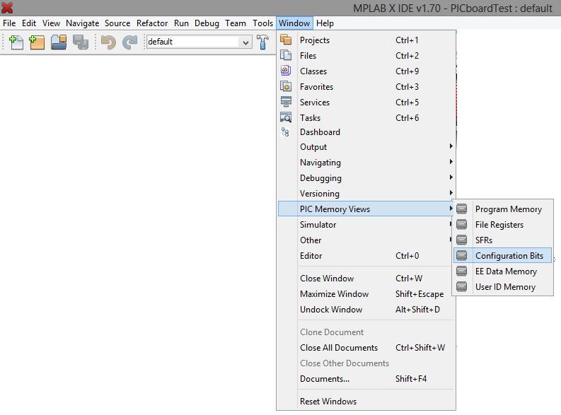Open the Edit menu
This screenshot has height=415, width=561.
click(28, 23)
